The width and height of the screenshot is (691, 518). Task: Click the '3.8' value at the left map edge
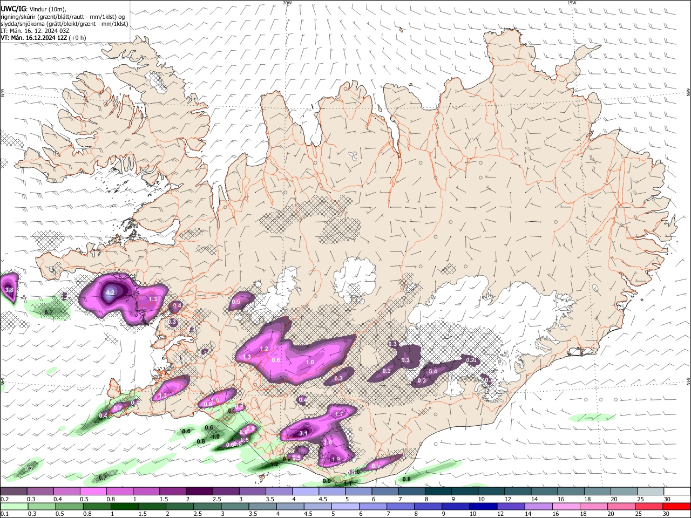(x=9, y=290)
